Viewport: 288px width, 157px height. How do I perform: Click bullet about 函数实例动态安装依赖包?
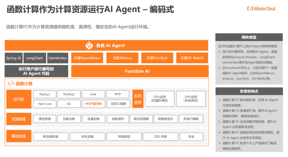coord(249,135)
